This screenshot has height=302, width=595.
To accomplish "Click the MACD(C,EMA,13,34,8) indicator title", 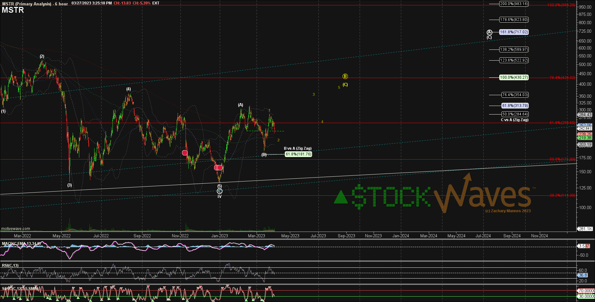I will pyautogui.click(x=21, y=244).
